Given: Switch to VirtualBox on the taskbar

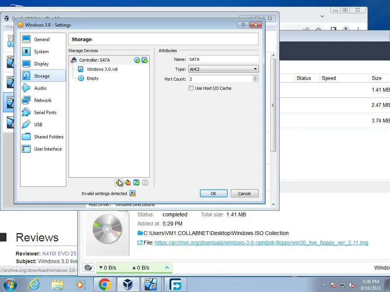Looking at the screenshot, I should (128, 284).
